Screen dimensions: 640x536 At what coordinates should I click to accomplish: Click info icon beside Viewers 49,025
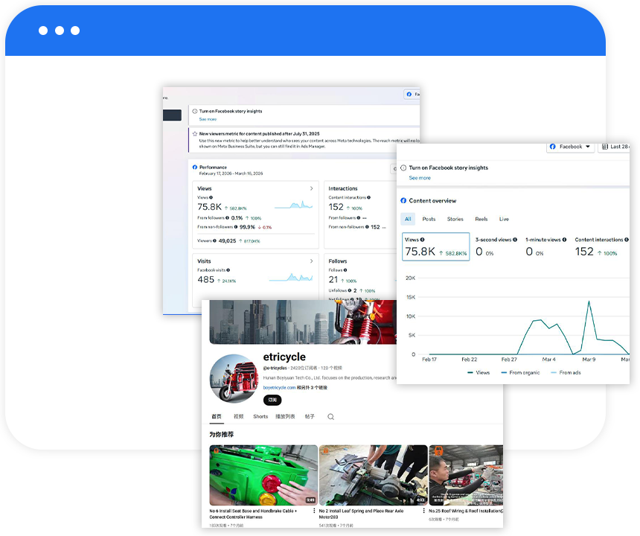(x=214, y=241)
